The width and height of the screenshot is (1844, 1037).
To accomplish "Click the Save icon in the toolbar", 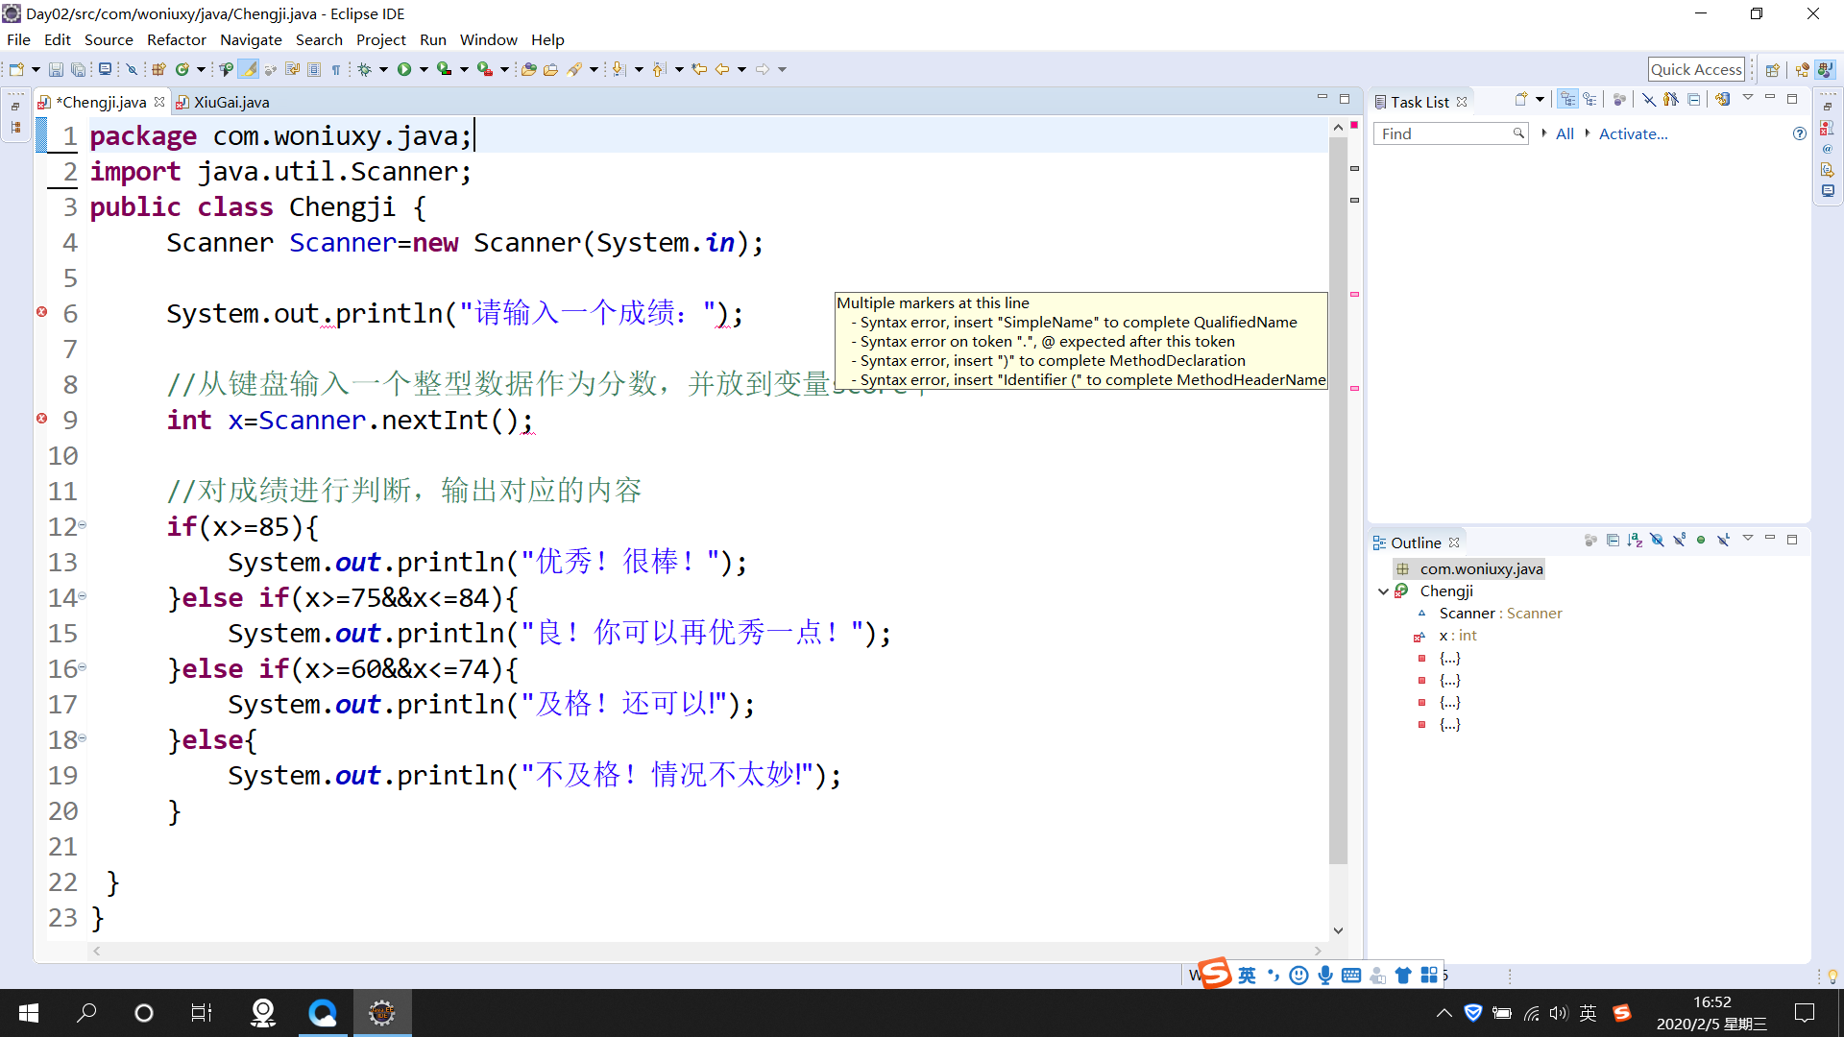I will (56, 69).
